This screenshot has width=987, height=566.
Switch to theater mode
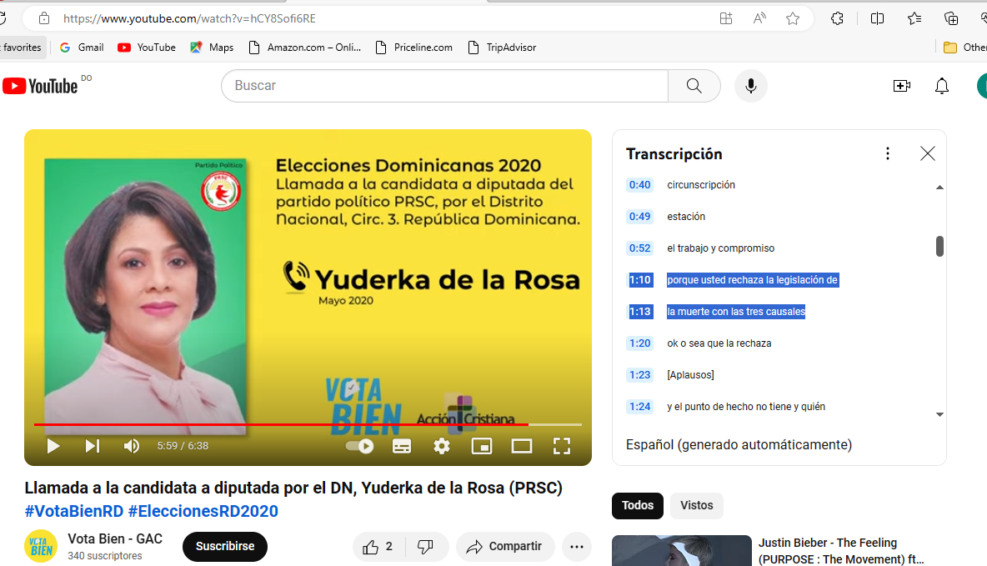click(522, 446)
